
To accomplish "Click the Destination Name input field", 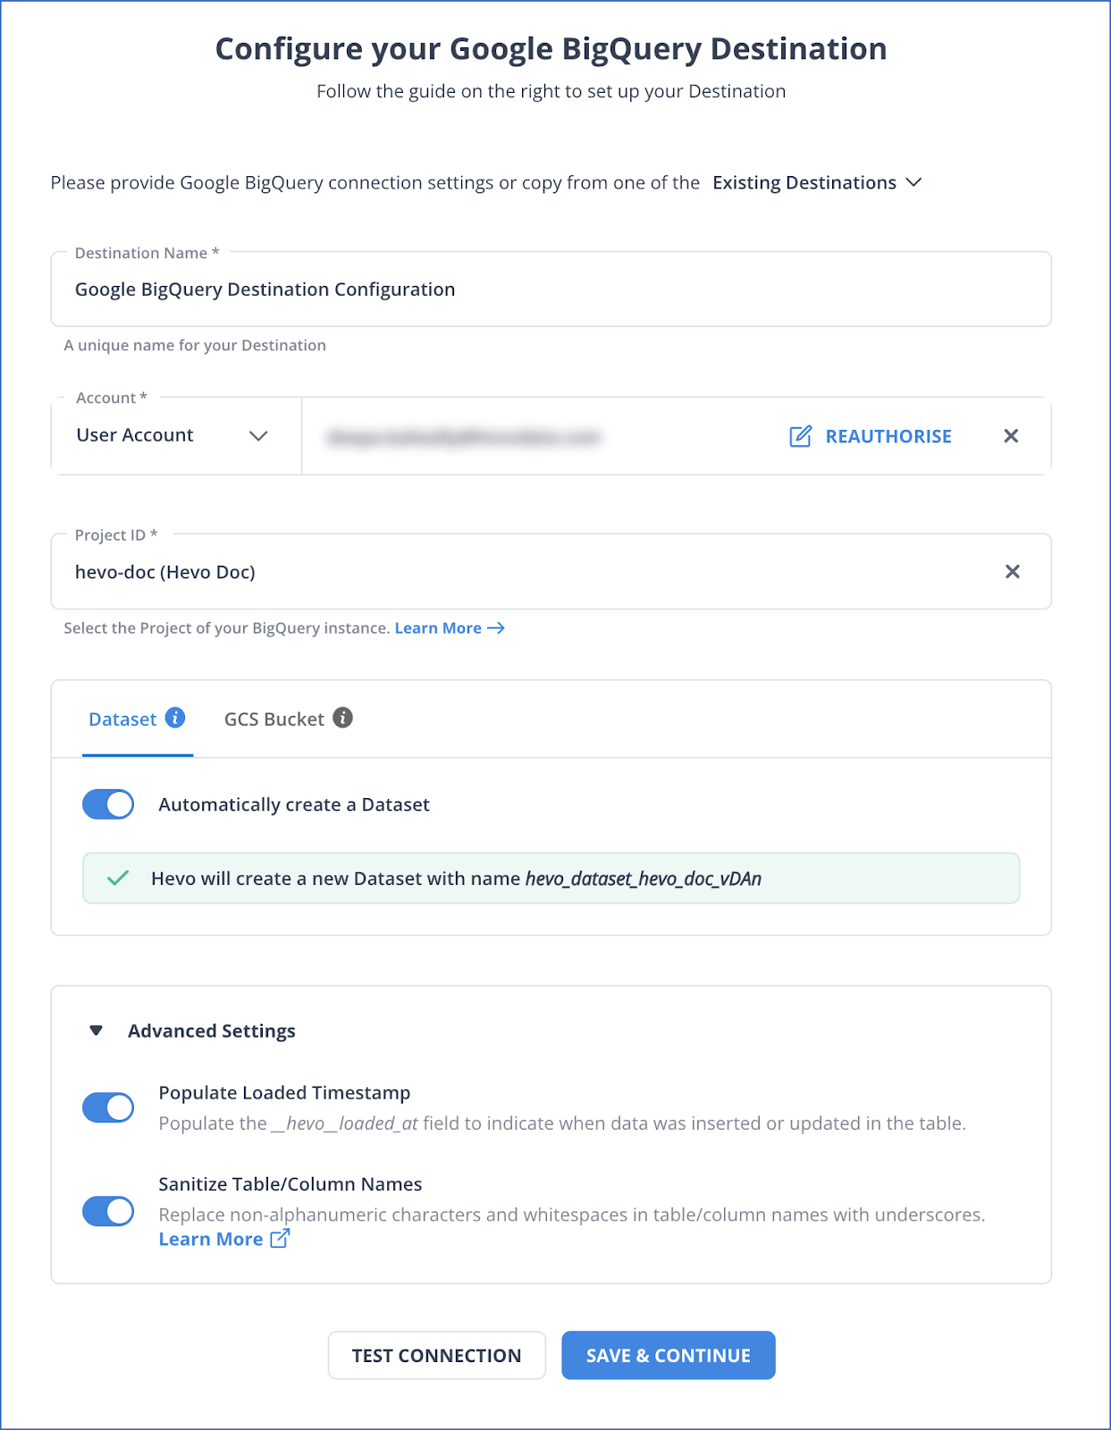I will click(551, 290).
